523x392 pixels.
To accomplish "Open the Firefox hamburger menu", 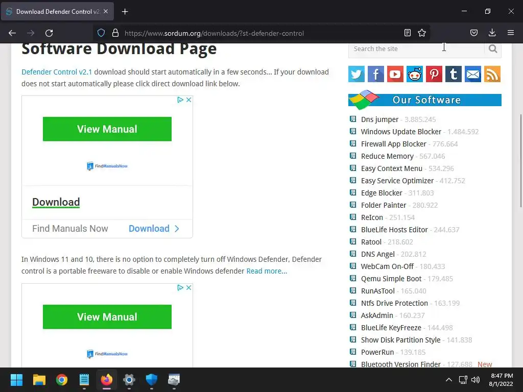I will pos(511,33).
